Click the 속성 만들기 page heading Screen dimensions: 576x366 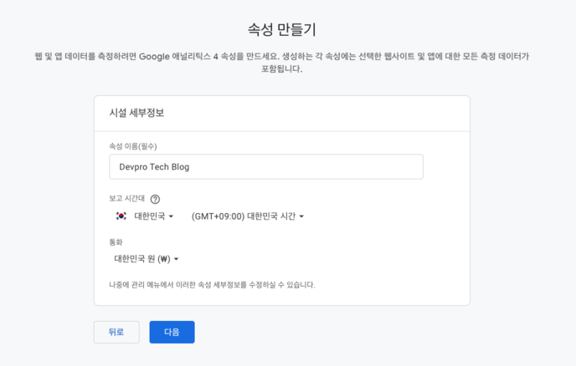point(282,30)
